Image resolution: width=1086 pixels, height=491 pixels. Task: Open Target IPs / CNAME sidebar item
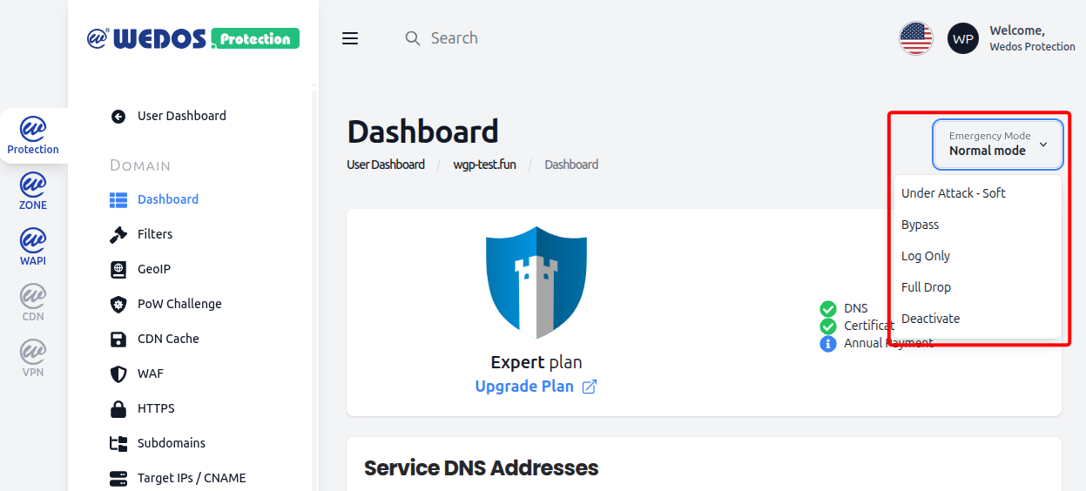pos(192,478)
